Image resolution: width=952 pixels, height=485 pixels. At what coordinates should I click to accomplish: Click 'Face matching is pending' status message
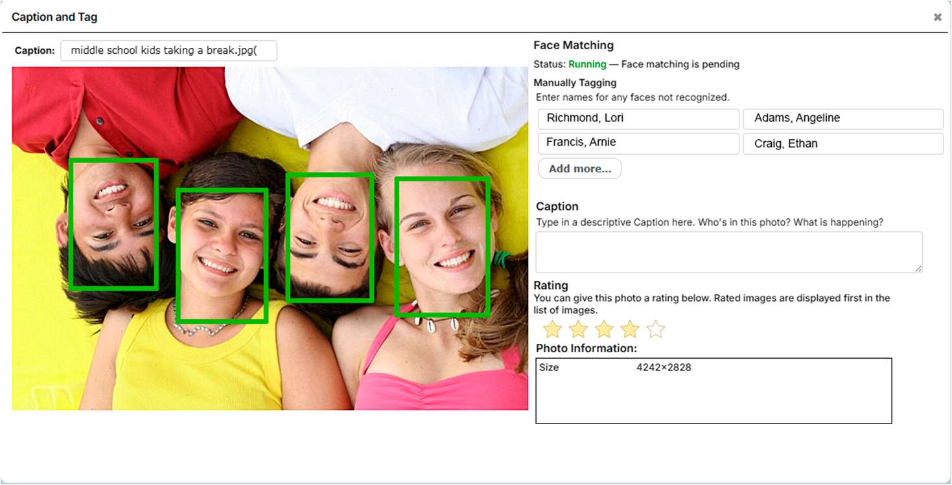[x=680, y=64]
